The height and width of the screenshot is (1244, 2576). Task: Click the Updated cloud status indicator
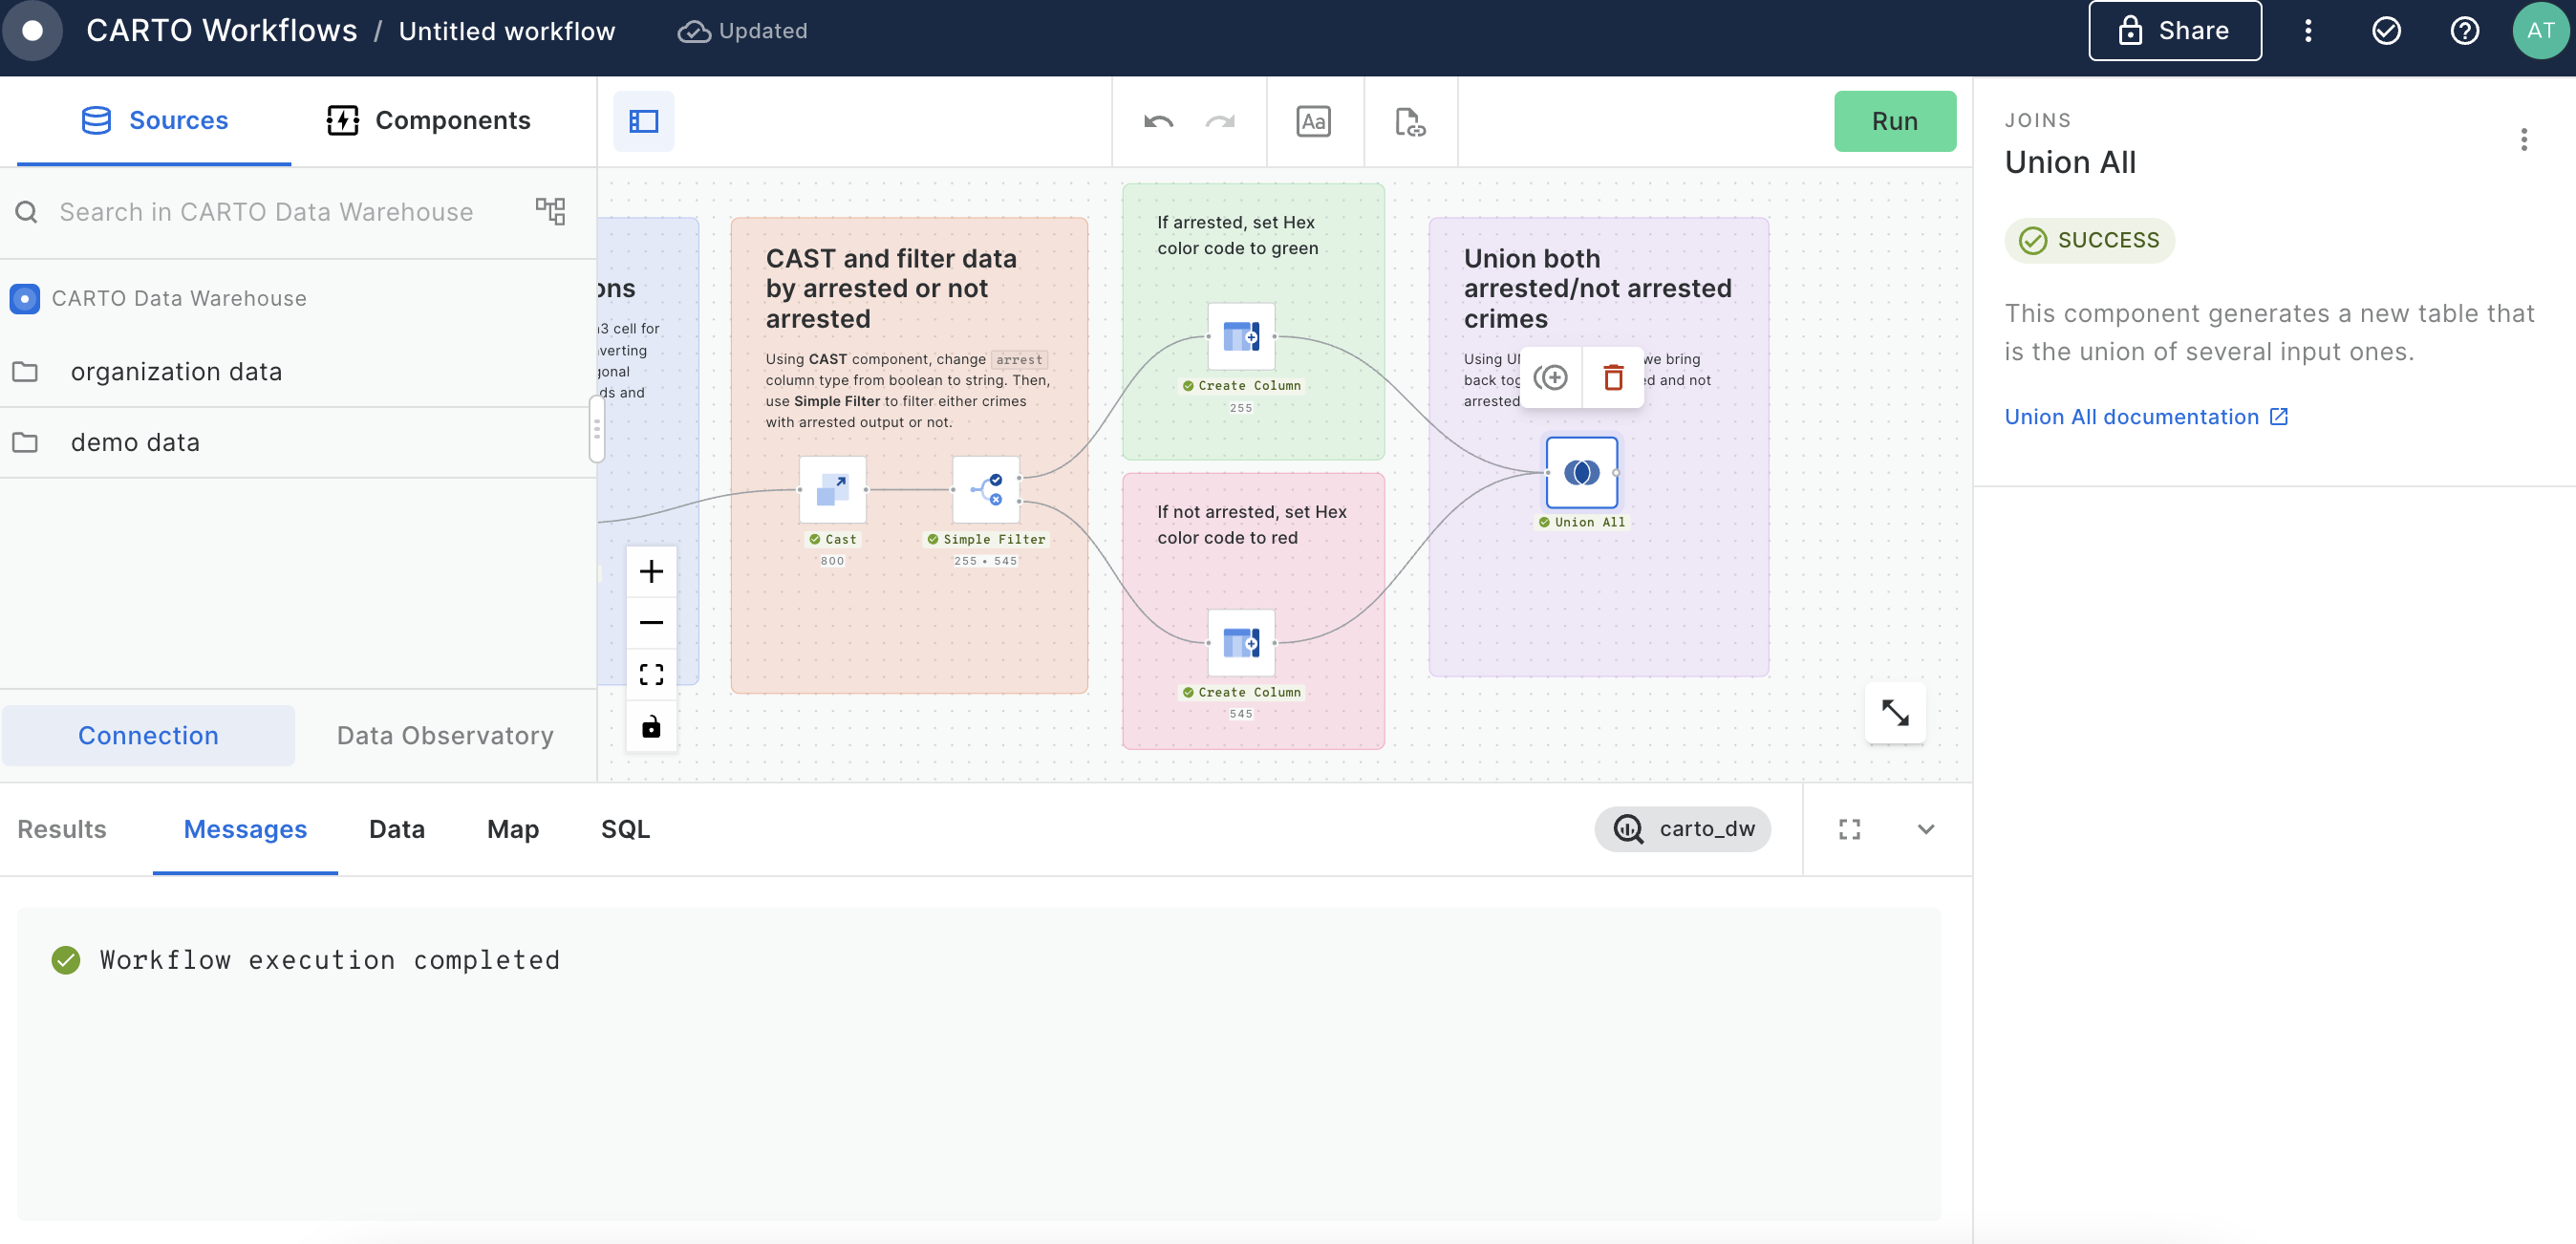click(x=742, y=31)
